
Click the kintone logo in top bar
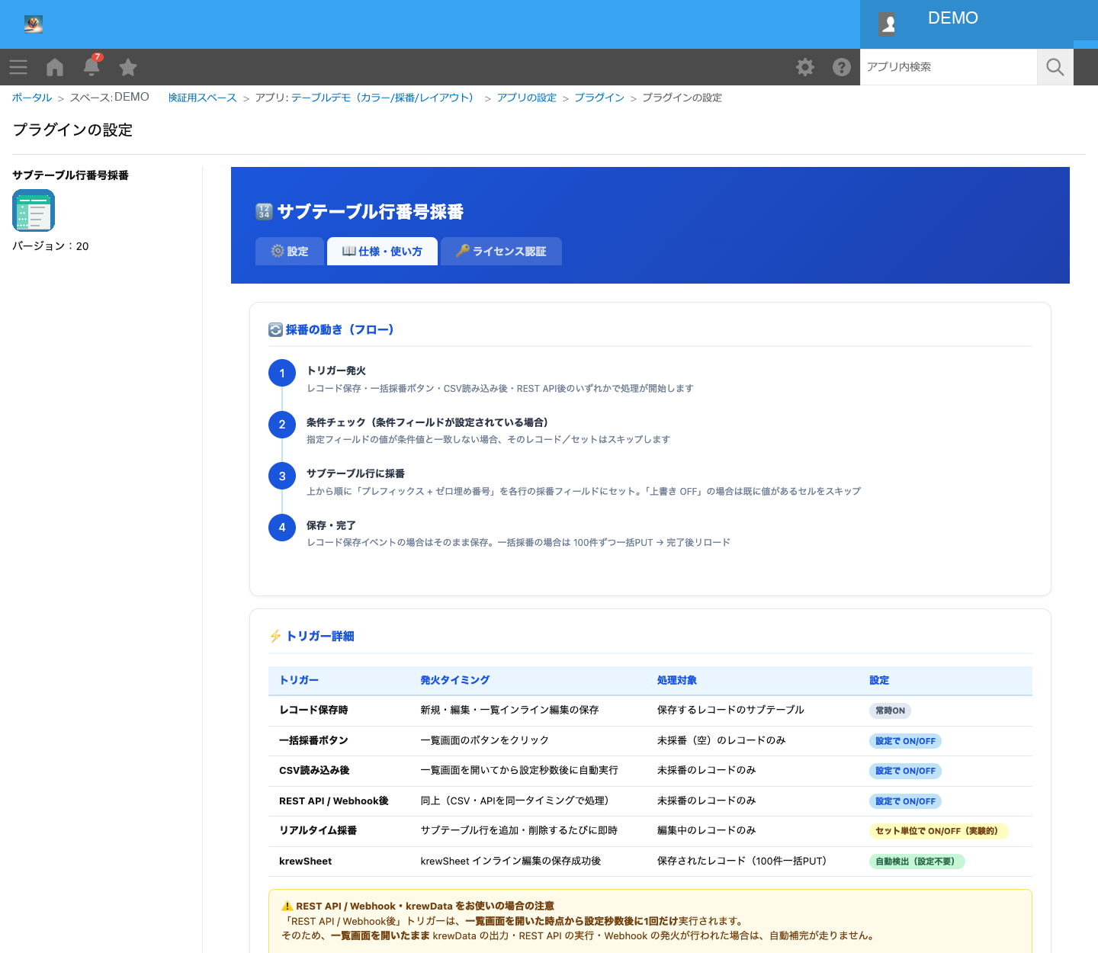(x=33, y=24)
